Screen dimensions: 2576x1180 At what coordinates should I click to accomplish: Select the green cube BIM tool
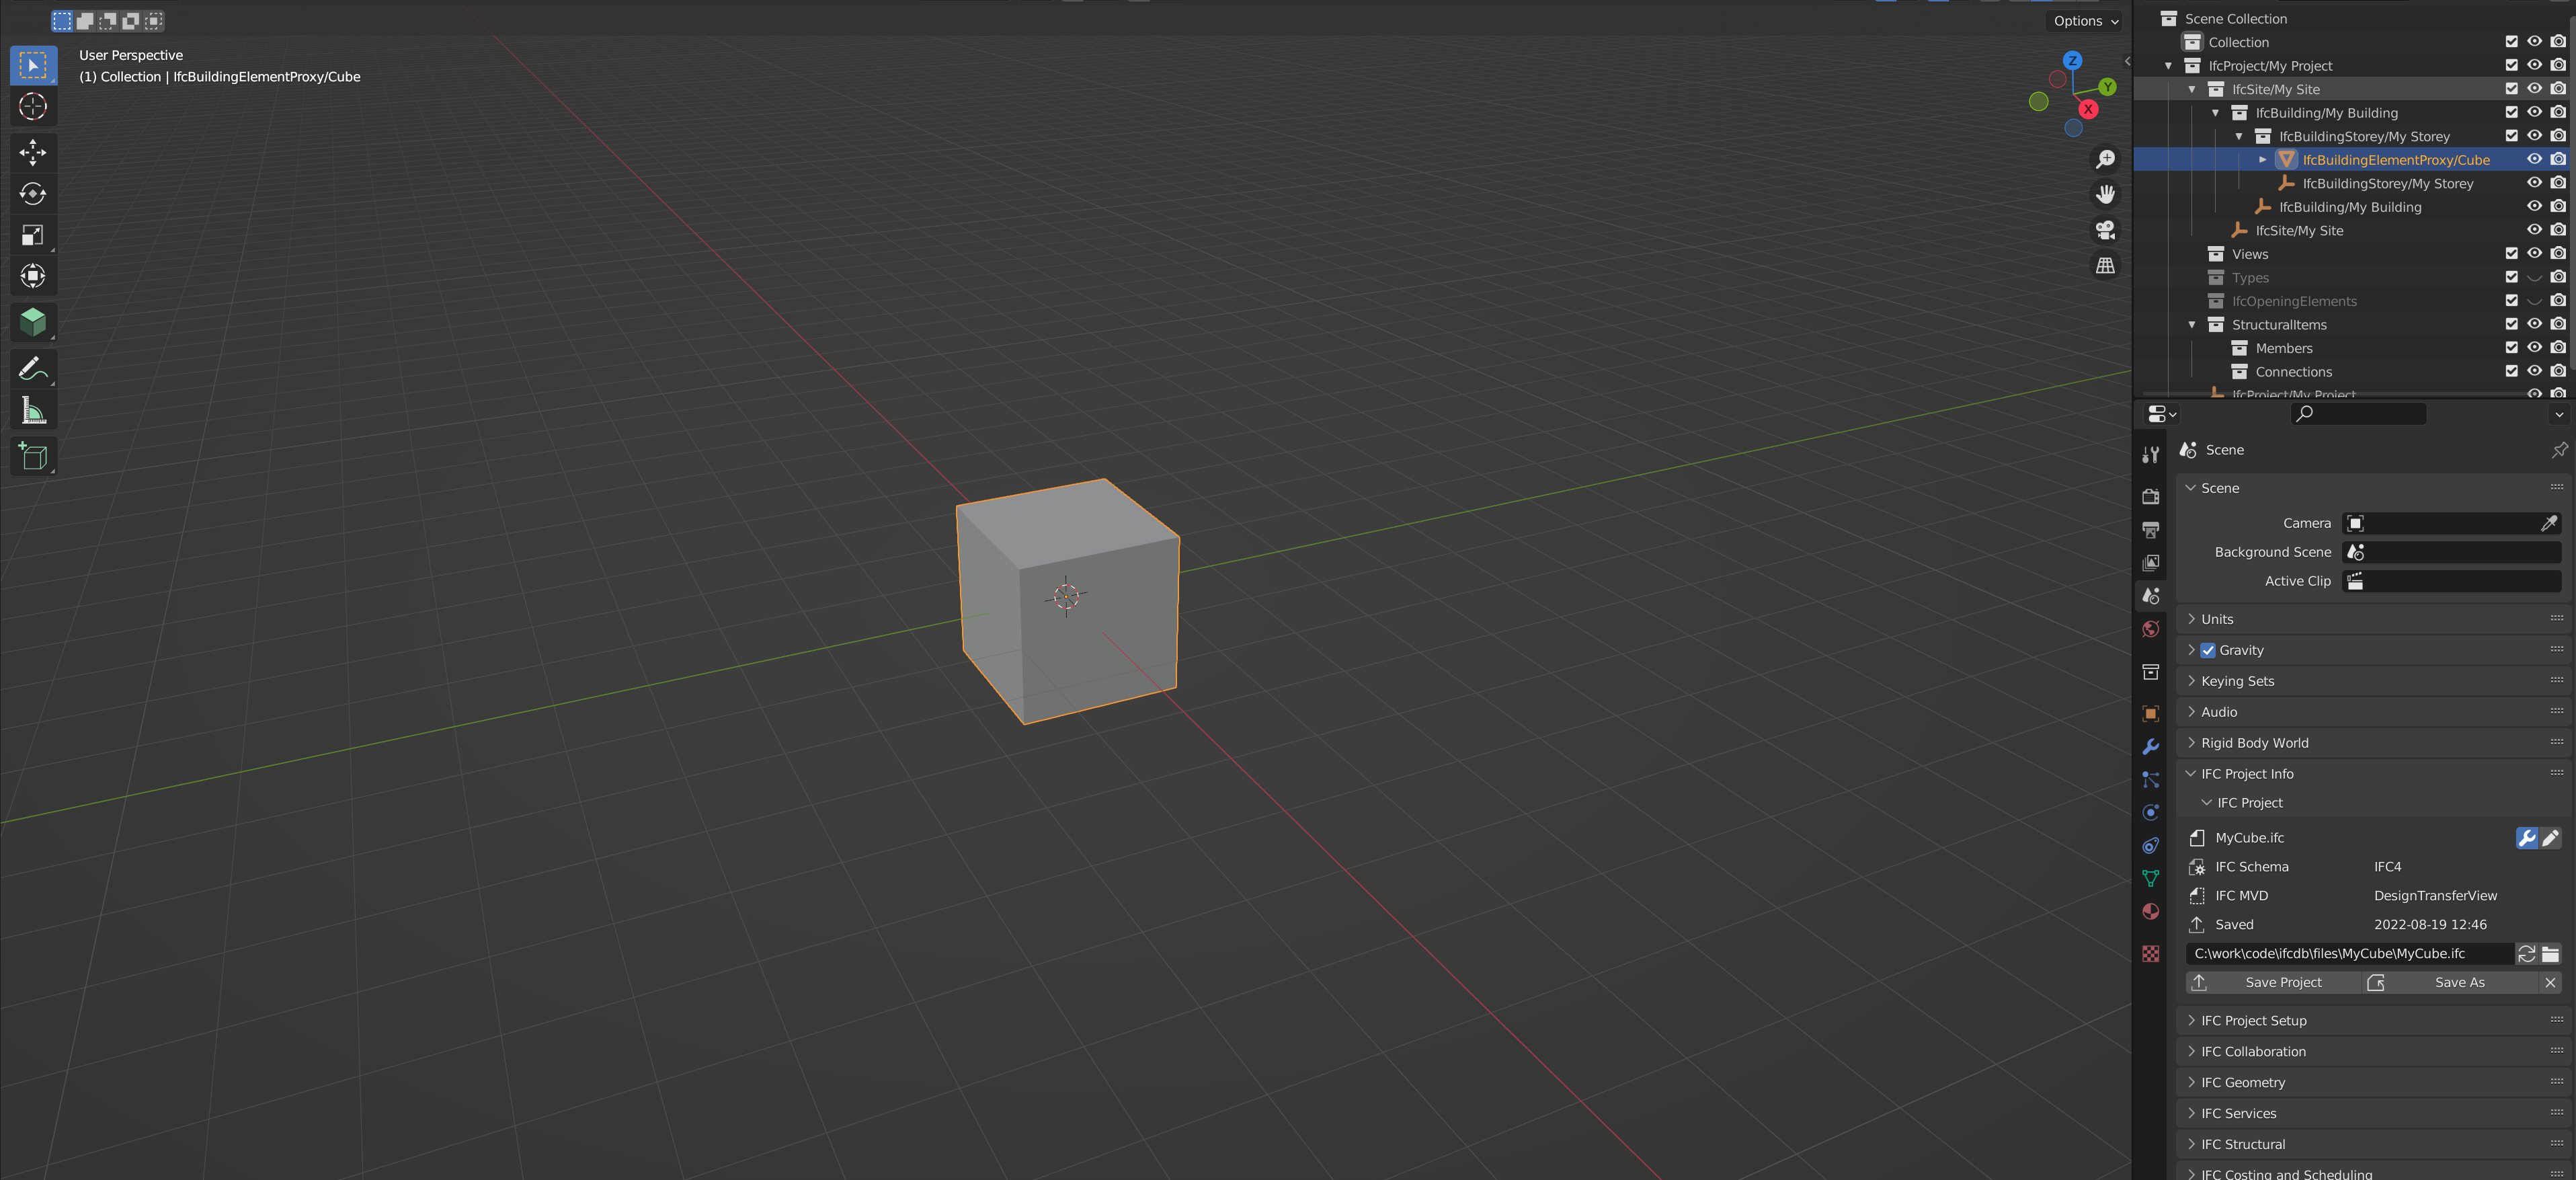click(x=33, y=322)
